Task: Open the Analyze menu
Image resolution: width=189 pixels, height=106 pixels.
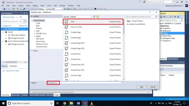Action: 62,6
